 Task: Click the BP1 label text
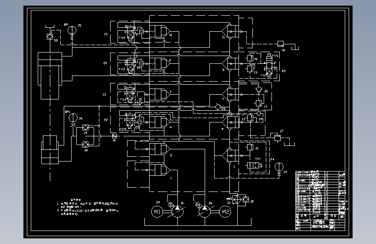[x=66, y=24]
